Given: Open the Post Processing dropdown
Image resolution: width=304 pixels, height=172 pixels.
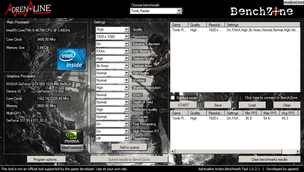Looking at the screenshot, I should (112, 124).
